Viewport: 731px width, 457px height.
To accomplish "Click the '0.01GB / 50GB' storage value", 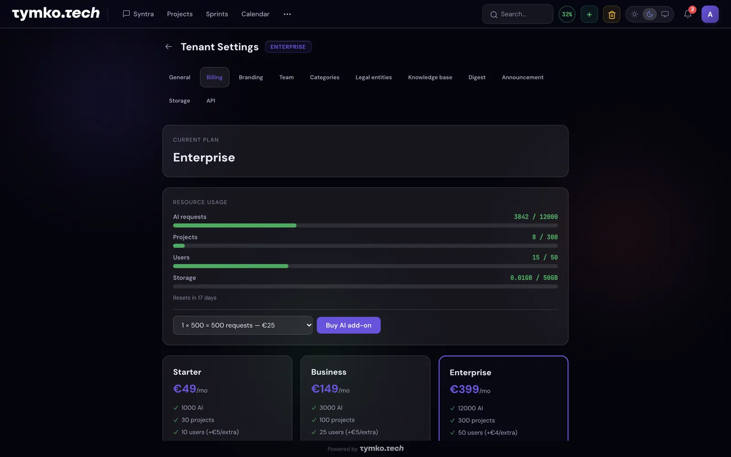I will [x=534, y=278].
